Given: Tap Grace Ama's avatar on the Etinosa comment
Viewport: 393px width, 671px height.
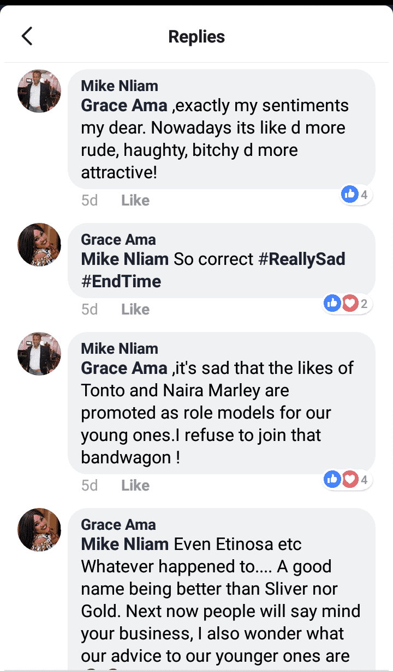Looking at the screenshot, I should click(39, 530).
